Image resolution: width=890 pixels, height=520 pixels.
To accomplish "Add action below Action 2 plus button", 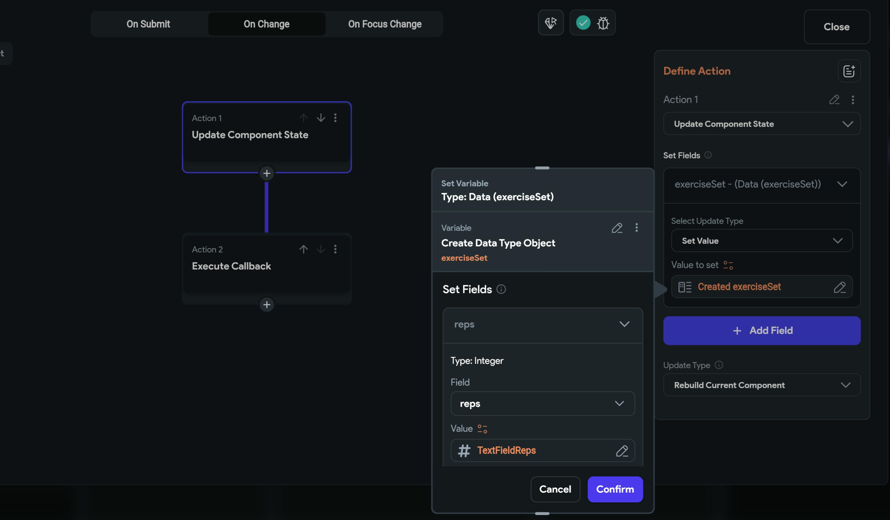I will 267,305.
